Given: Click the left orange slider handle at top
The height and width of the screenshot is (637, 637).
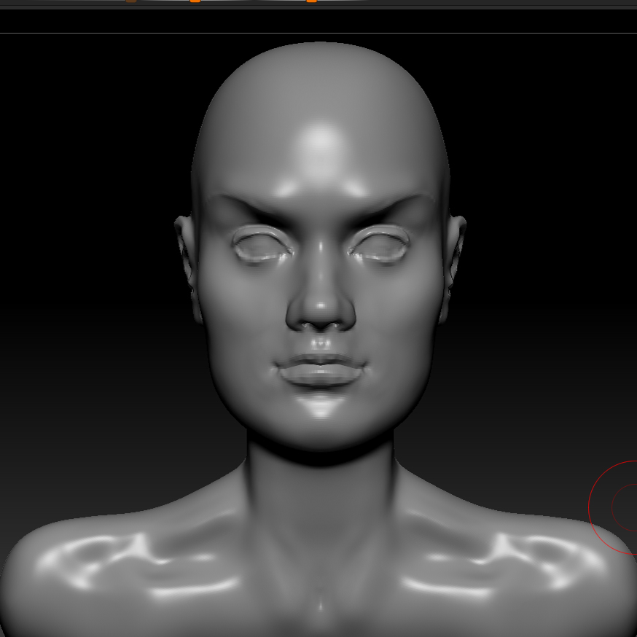Looking at the screenshot, I should [x=195, y=1].
